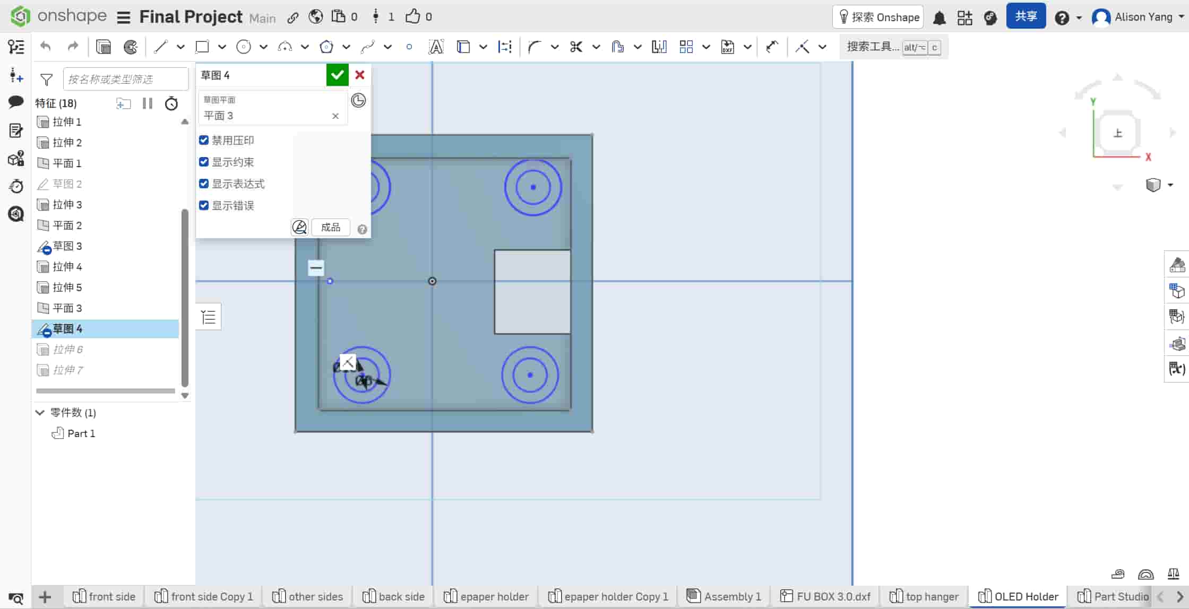Open the notifications bell
The height and width of the screenshot is (609, 1189).
tap(940, 18)
